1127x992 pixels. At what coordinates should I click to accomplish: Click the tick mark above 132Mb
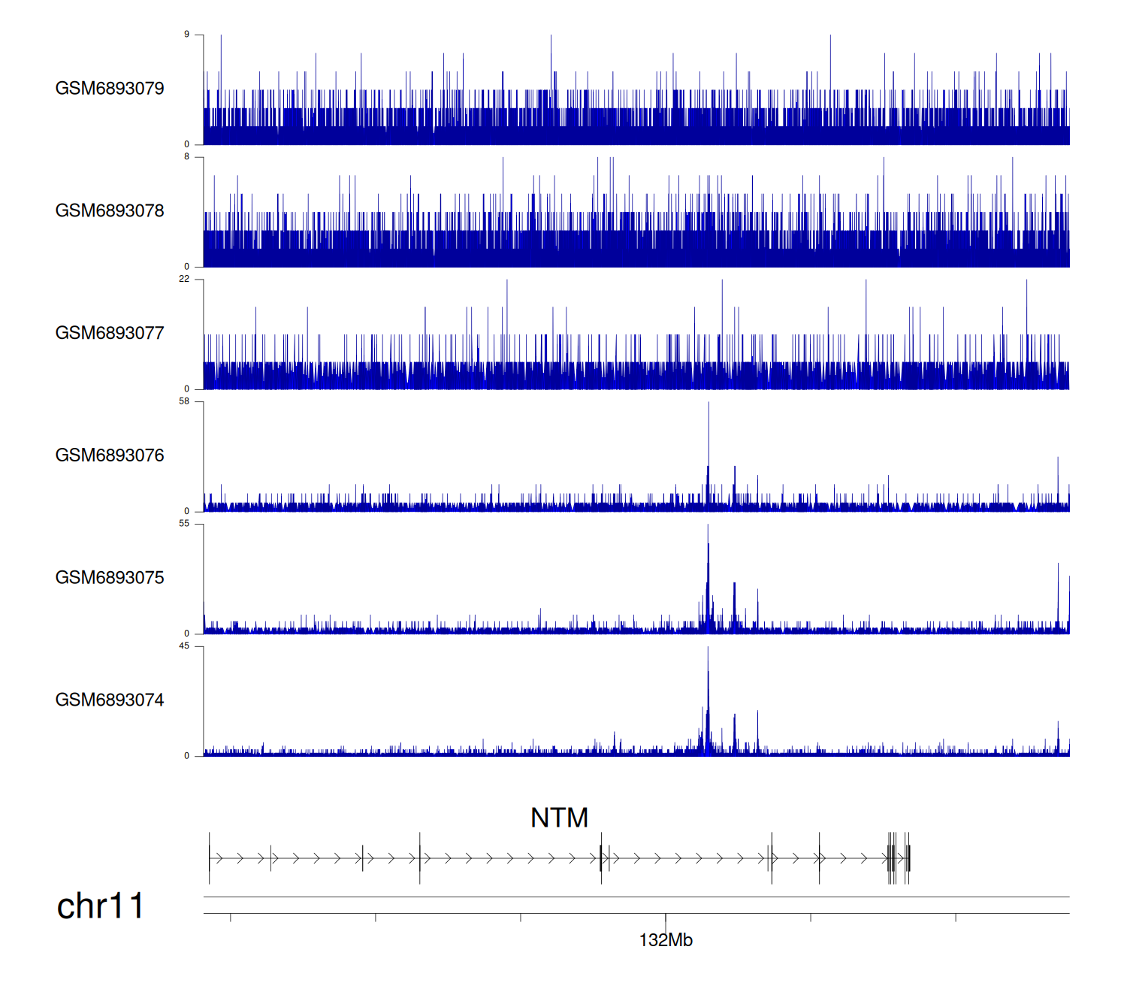click(666, 918)
